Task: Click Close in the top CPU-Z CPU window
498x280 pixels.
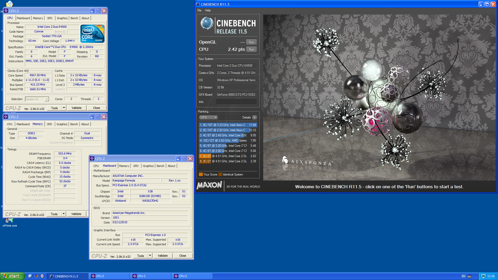Action: coord(96,108)
